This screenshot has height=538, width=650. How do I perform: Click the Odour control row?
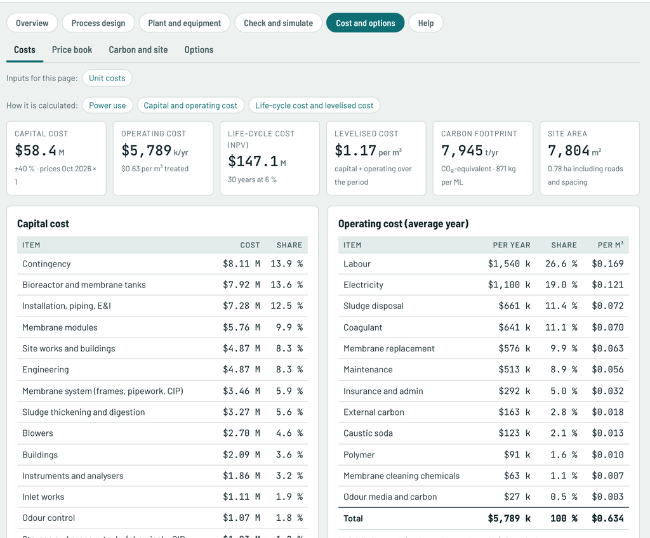(162, 518)
